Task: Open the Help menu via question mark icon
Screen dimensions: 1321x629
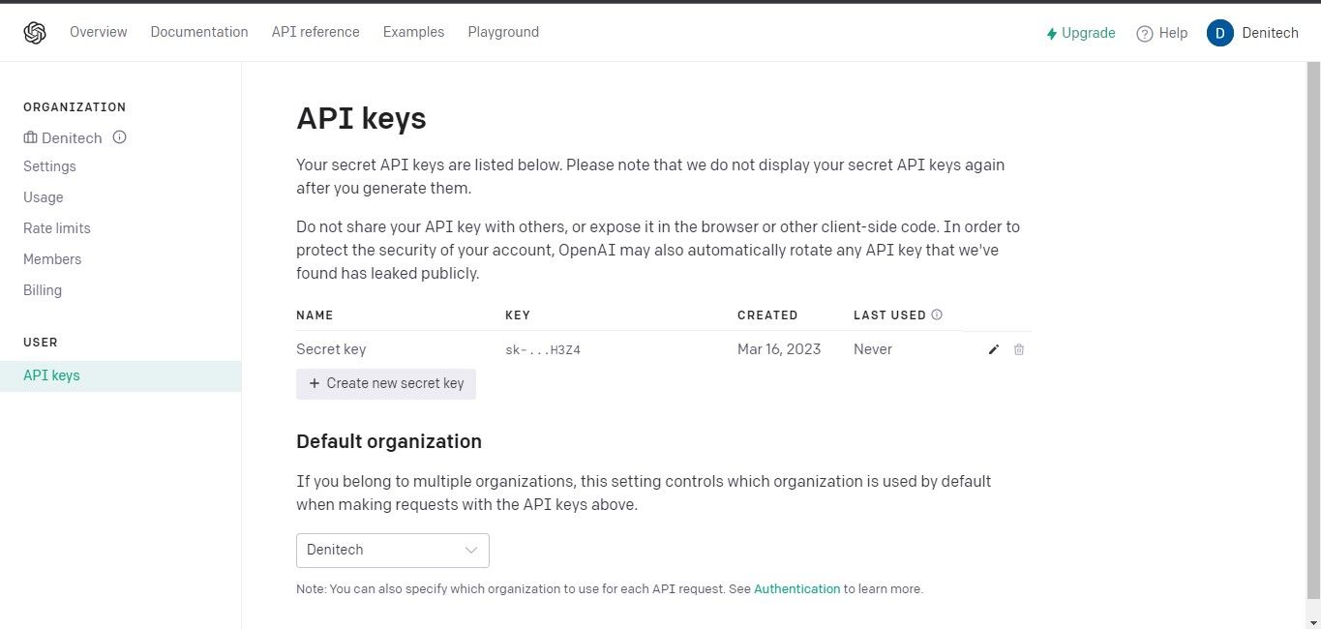Action: pos(1144,33)
